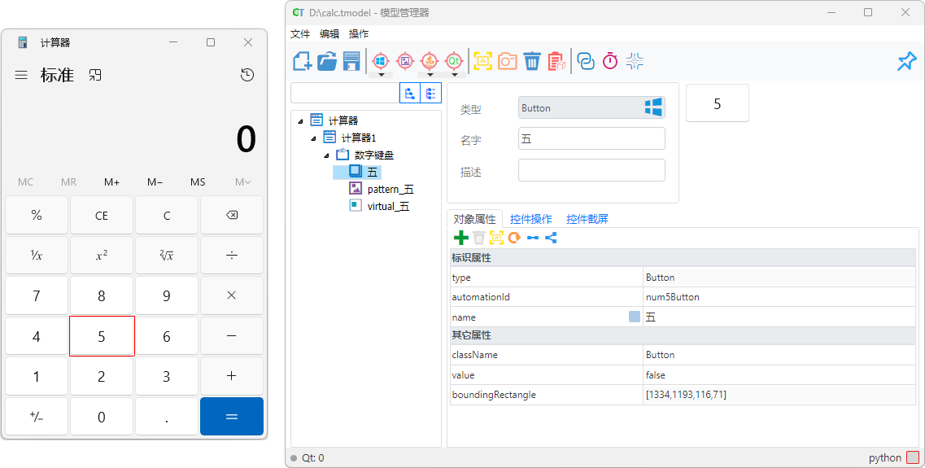Click the first tree view icon beside search
The image size is (925, 468).
tap(410, 94)
